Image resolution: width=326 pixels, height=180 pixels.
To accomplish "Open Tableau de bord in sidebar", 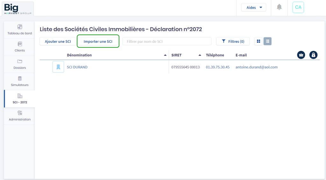I will tap(19, 30).
